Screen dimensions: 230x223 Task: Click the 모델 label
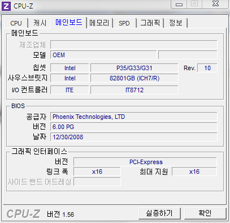40,55
